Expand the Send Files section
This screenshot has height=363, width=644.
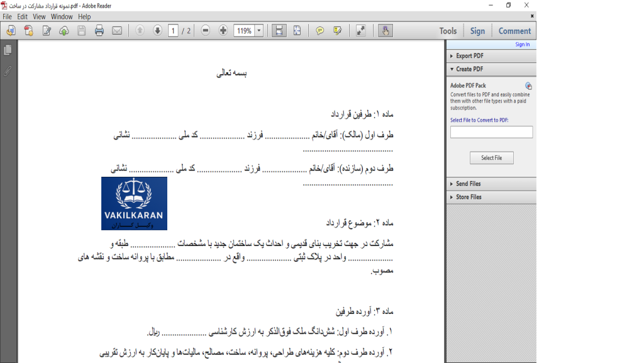pos(469,184)
